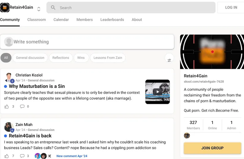Open the Leaderboards tab
Viewport: 244px width, 159px height.
(x=112, y=19)
